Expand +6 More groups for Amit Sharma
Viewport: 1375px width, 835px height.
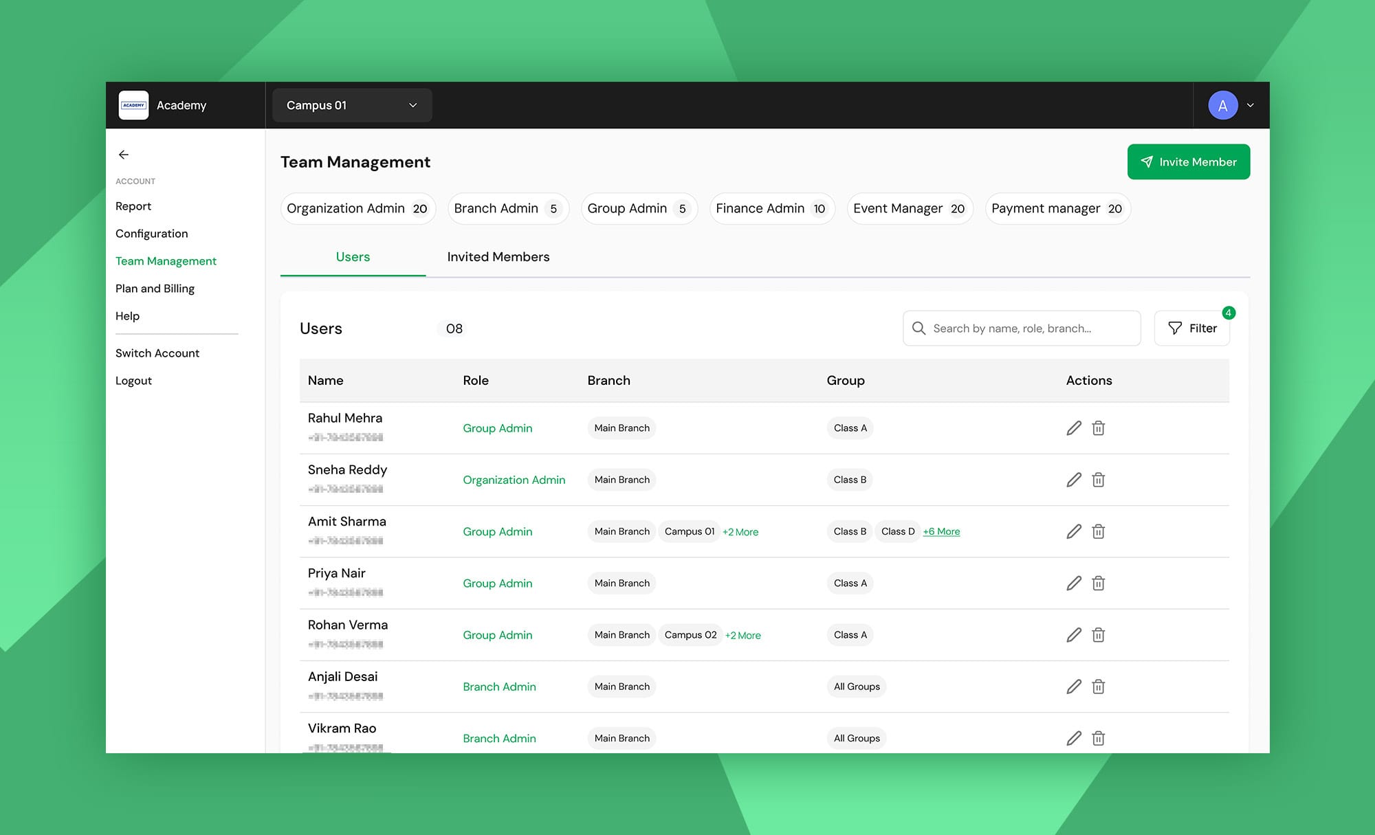click(x=941, y=531)
